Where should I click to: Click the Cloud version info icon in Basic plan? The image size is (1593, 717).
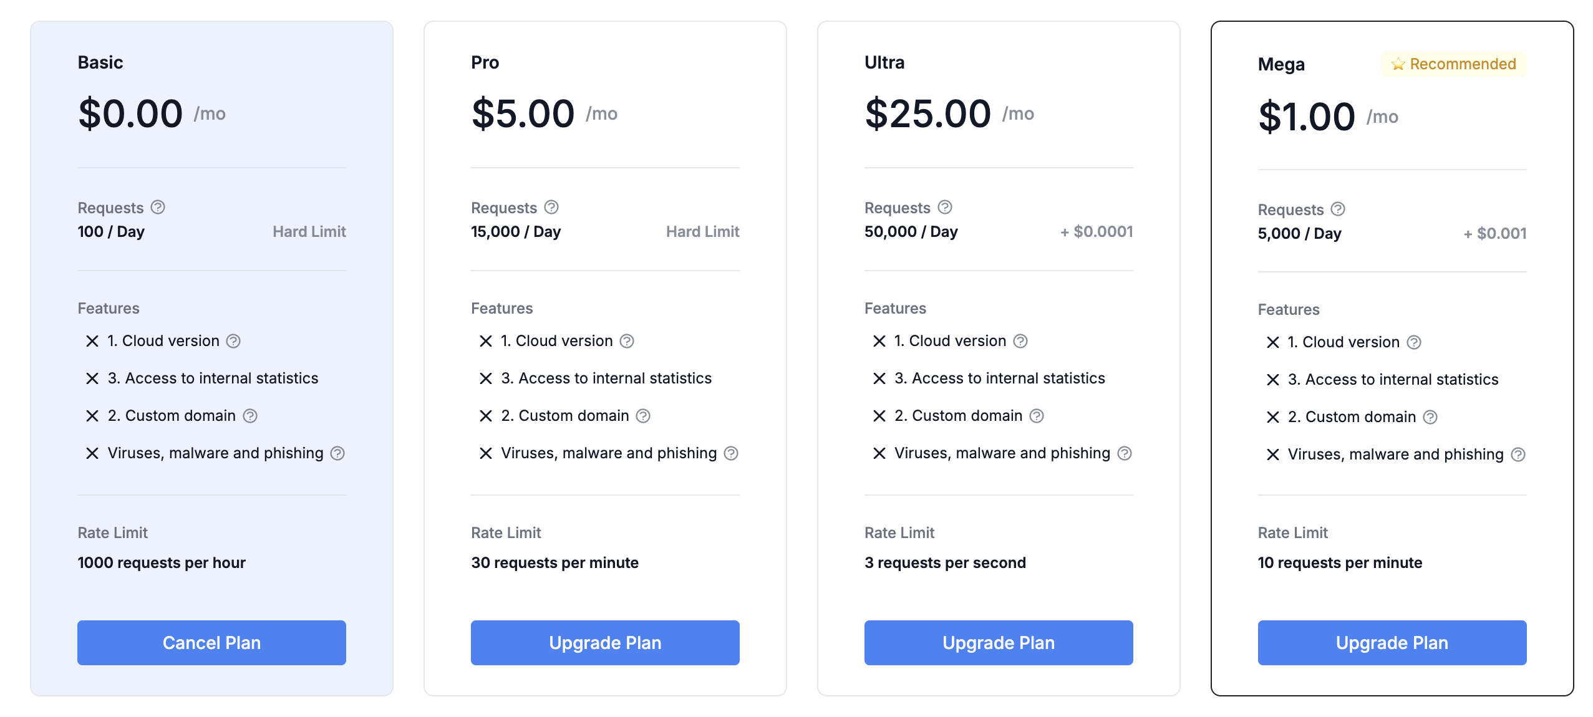pos(233,341)
